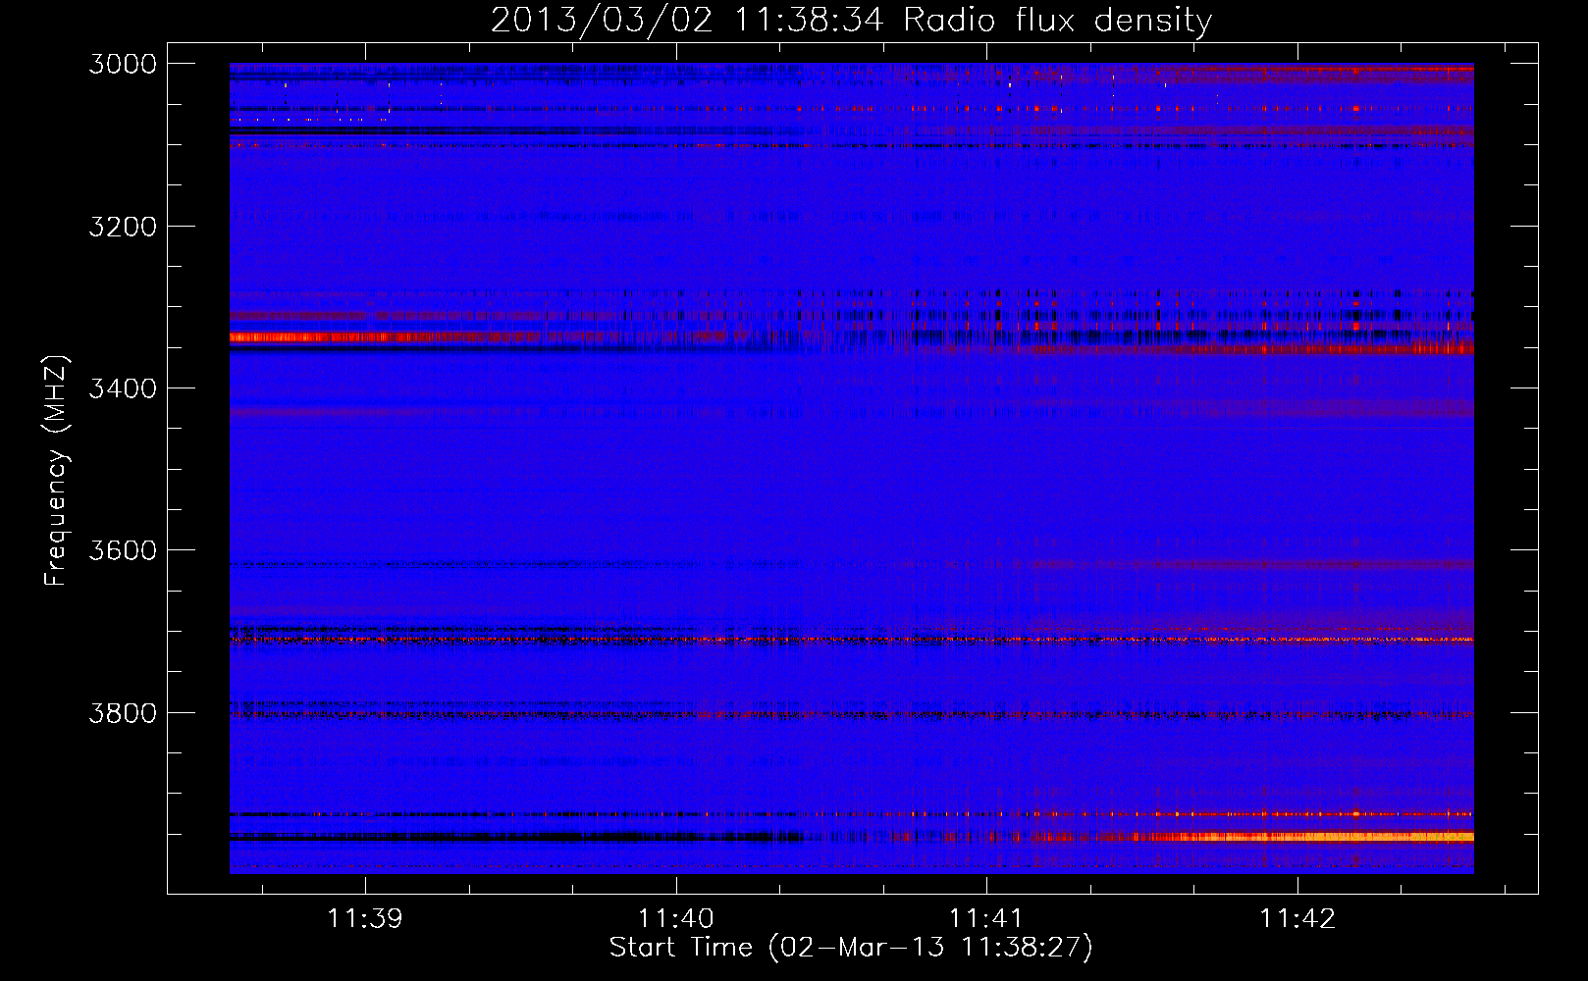Click the 11:42 time axis label
The height and width of the screenshot is (981, 1588).
[x=1297, y=918]
